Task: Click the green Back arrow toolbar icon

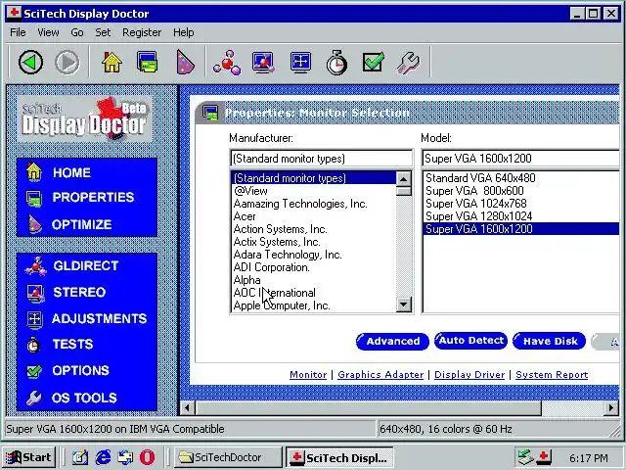Action: [x=30, y=62]
